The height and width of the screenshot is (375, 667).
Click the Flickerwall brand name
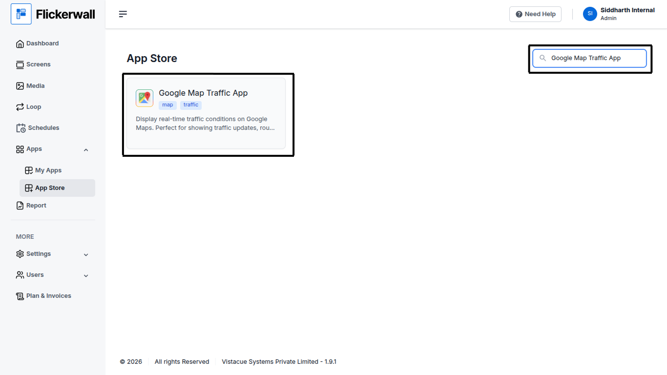65,15
